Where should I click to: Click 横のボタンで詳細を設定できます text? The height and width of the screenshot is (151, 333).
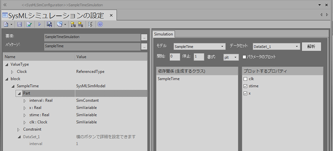tap(106, 137)
